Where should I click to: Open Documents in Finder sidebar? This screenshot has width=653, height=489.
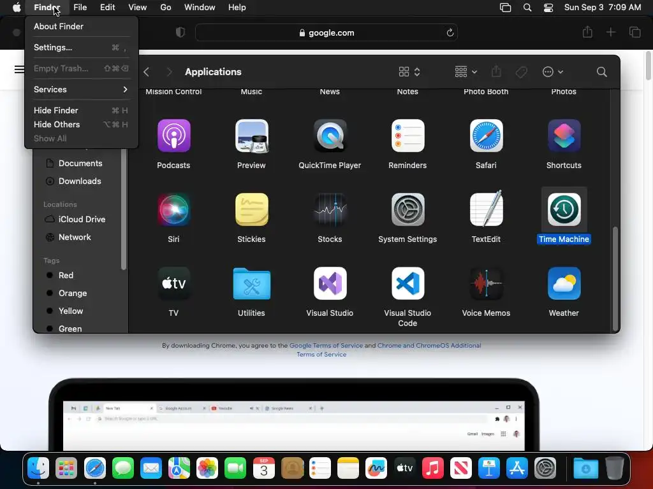click(x=79, y=164)
